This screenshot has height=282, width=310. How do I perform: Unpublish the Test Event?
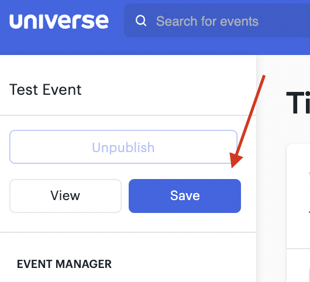[x=123, y=147]
